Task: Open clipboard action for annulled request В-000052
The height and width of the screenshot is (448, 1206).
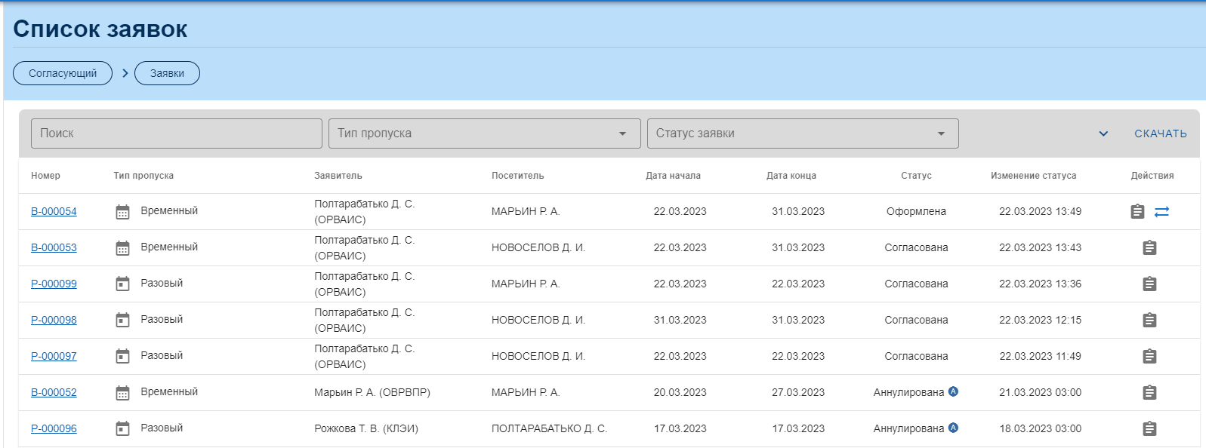Action: point(1149,393)
